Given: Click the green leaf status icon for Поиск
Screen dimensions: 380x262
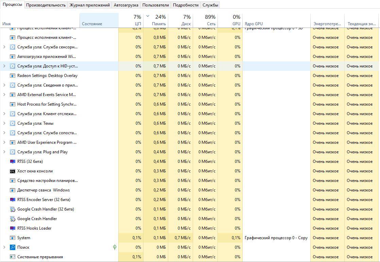Looking at the screenshot, I should (115, 247).
